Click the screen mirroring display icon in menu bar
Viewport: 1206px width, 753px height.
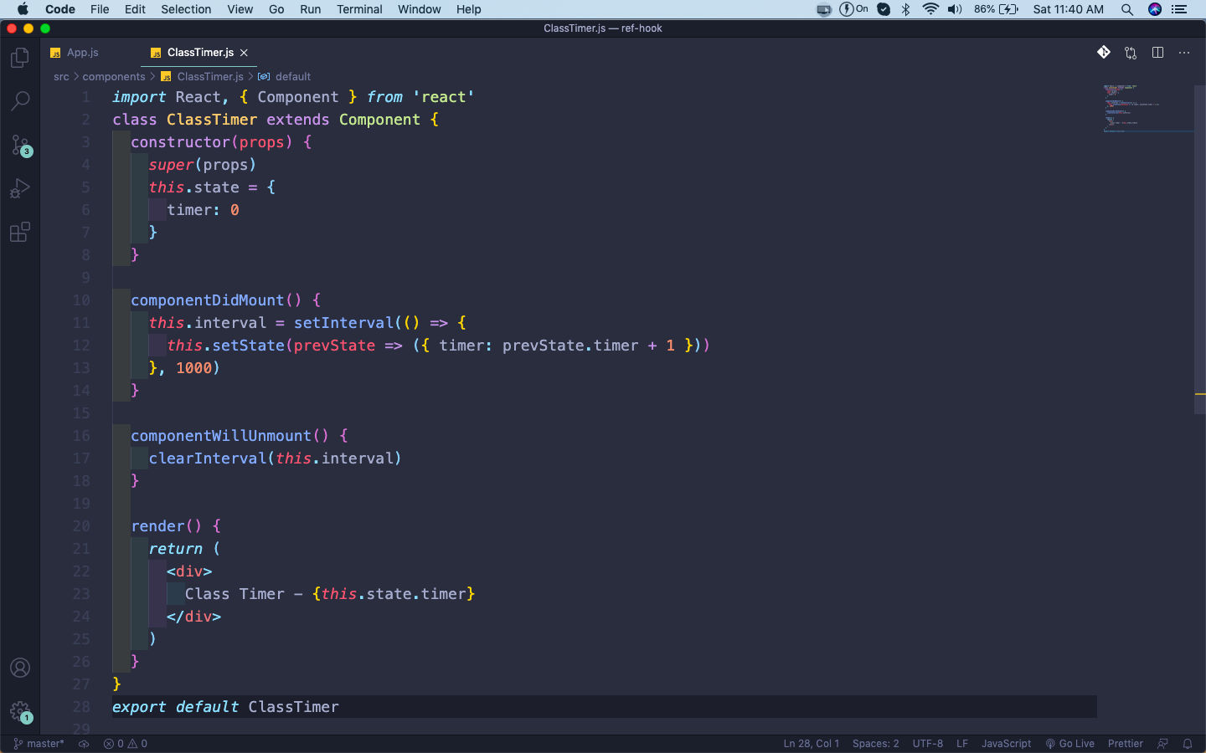824,9
